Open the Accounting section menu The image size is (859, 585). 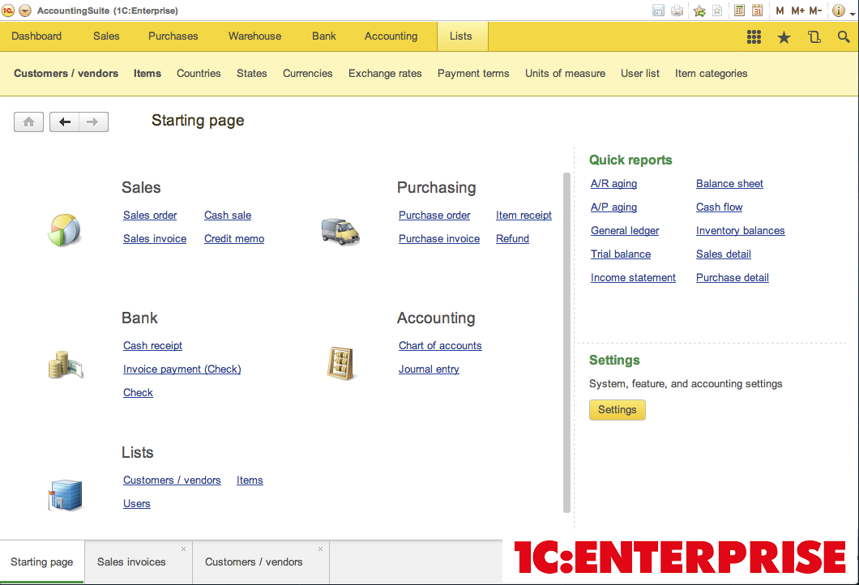[x=391, y=36]
